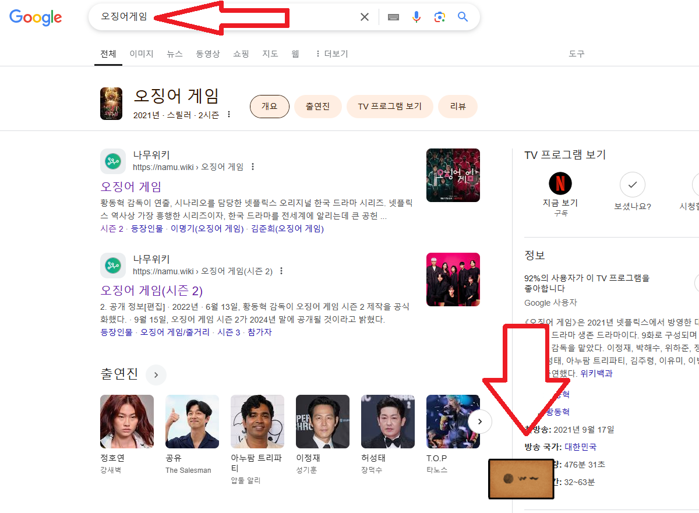The width and height of the screenshot is (699, 513).
Task: Select the 출연진 cast chip
Action: click(317, 107)
